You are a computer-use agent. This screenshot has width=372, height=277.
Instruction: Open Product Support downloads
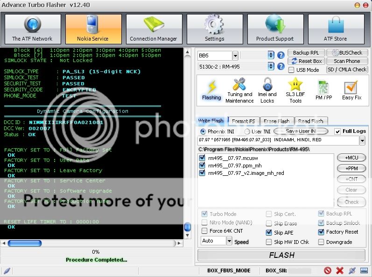(275, 29)
